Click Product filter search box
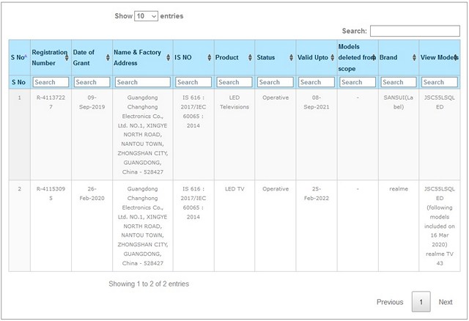This screenshot has width=469, height=321. click(x=234, y=82)
